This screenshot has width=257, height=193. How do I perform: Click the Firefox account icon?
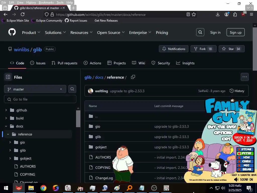227,14
